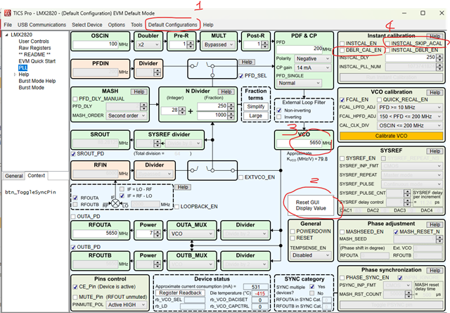The image size is (450, 313).
Task: Enable the OUTA_PD checkbox
Action: [73, 217]
